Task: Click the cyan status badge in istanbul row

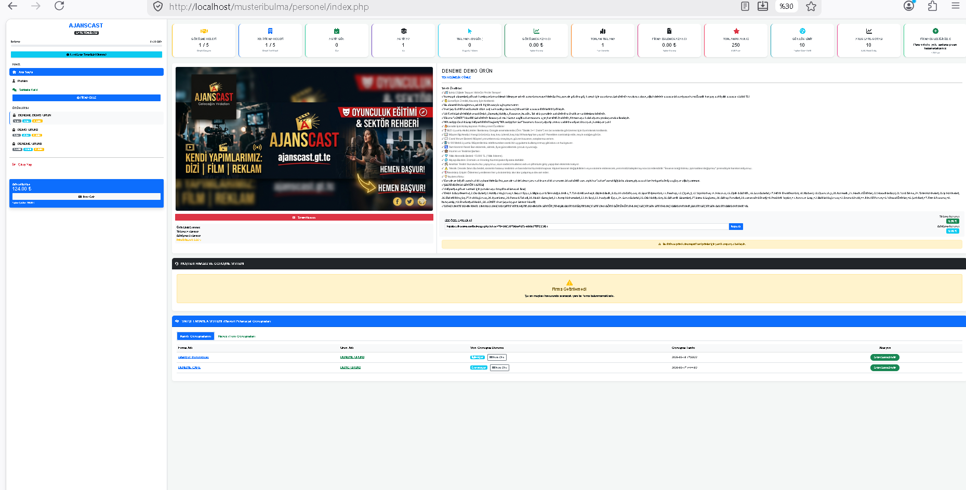Action: coord(478,357)
